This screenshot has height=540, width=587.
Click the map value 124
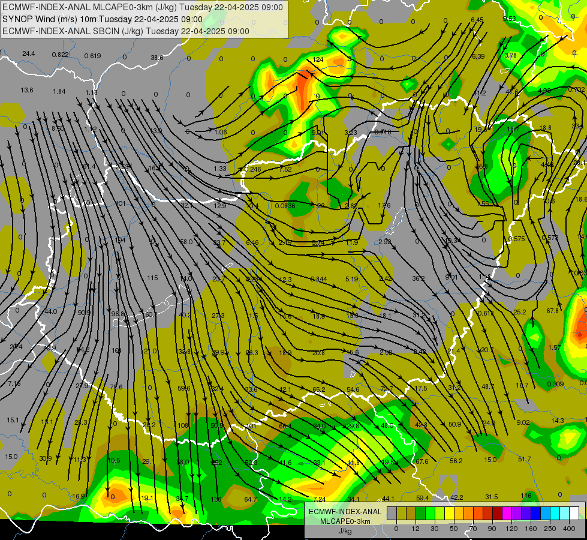318,59
